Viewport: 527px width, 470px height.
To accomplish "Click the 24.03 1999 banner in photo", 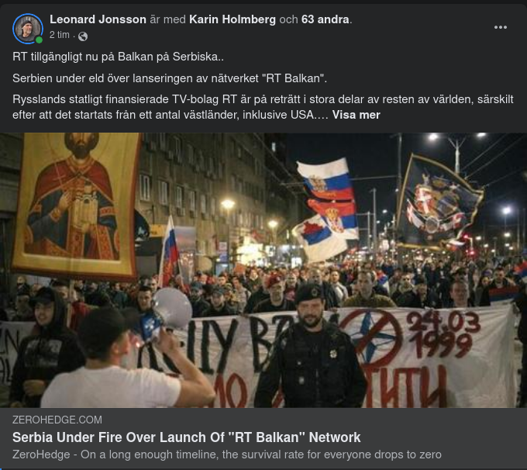I will [443, 334].
